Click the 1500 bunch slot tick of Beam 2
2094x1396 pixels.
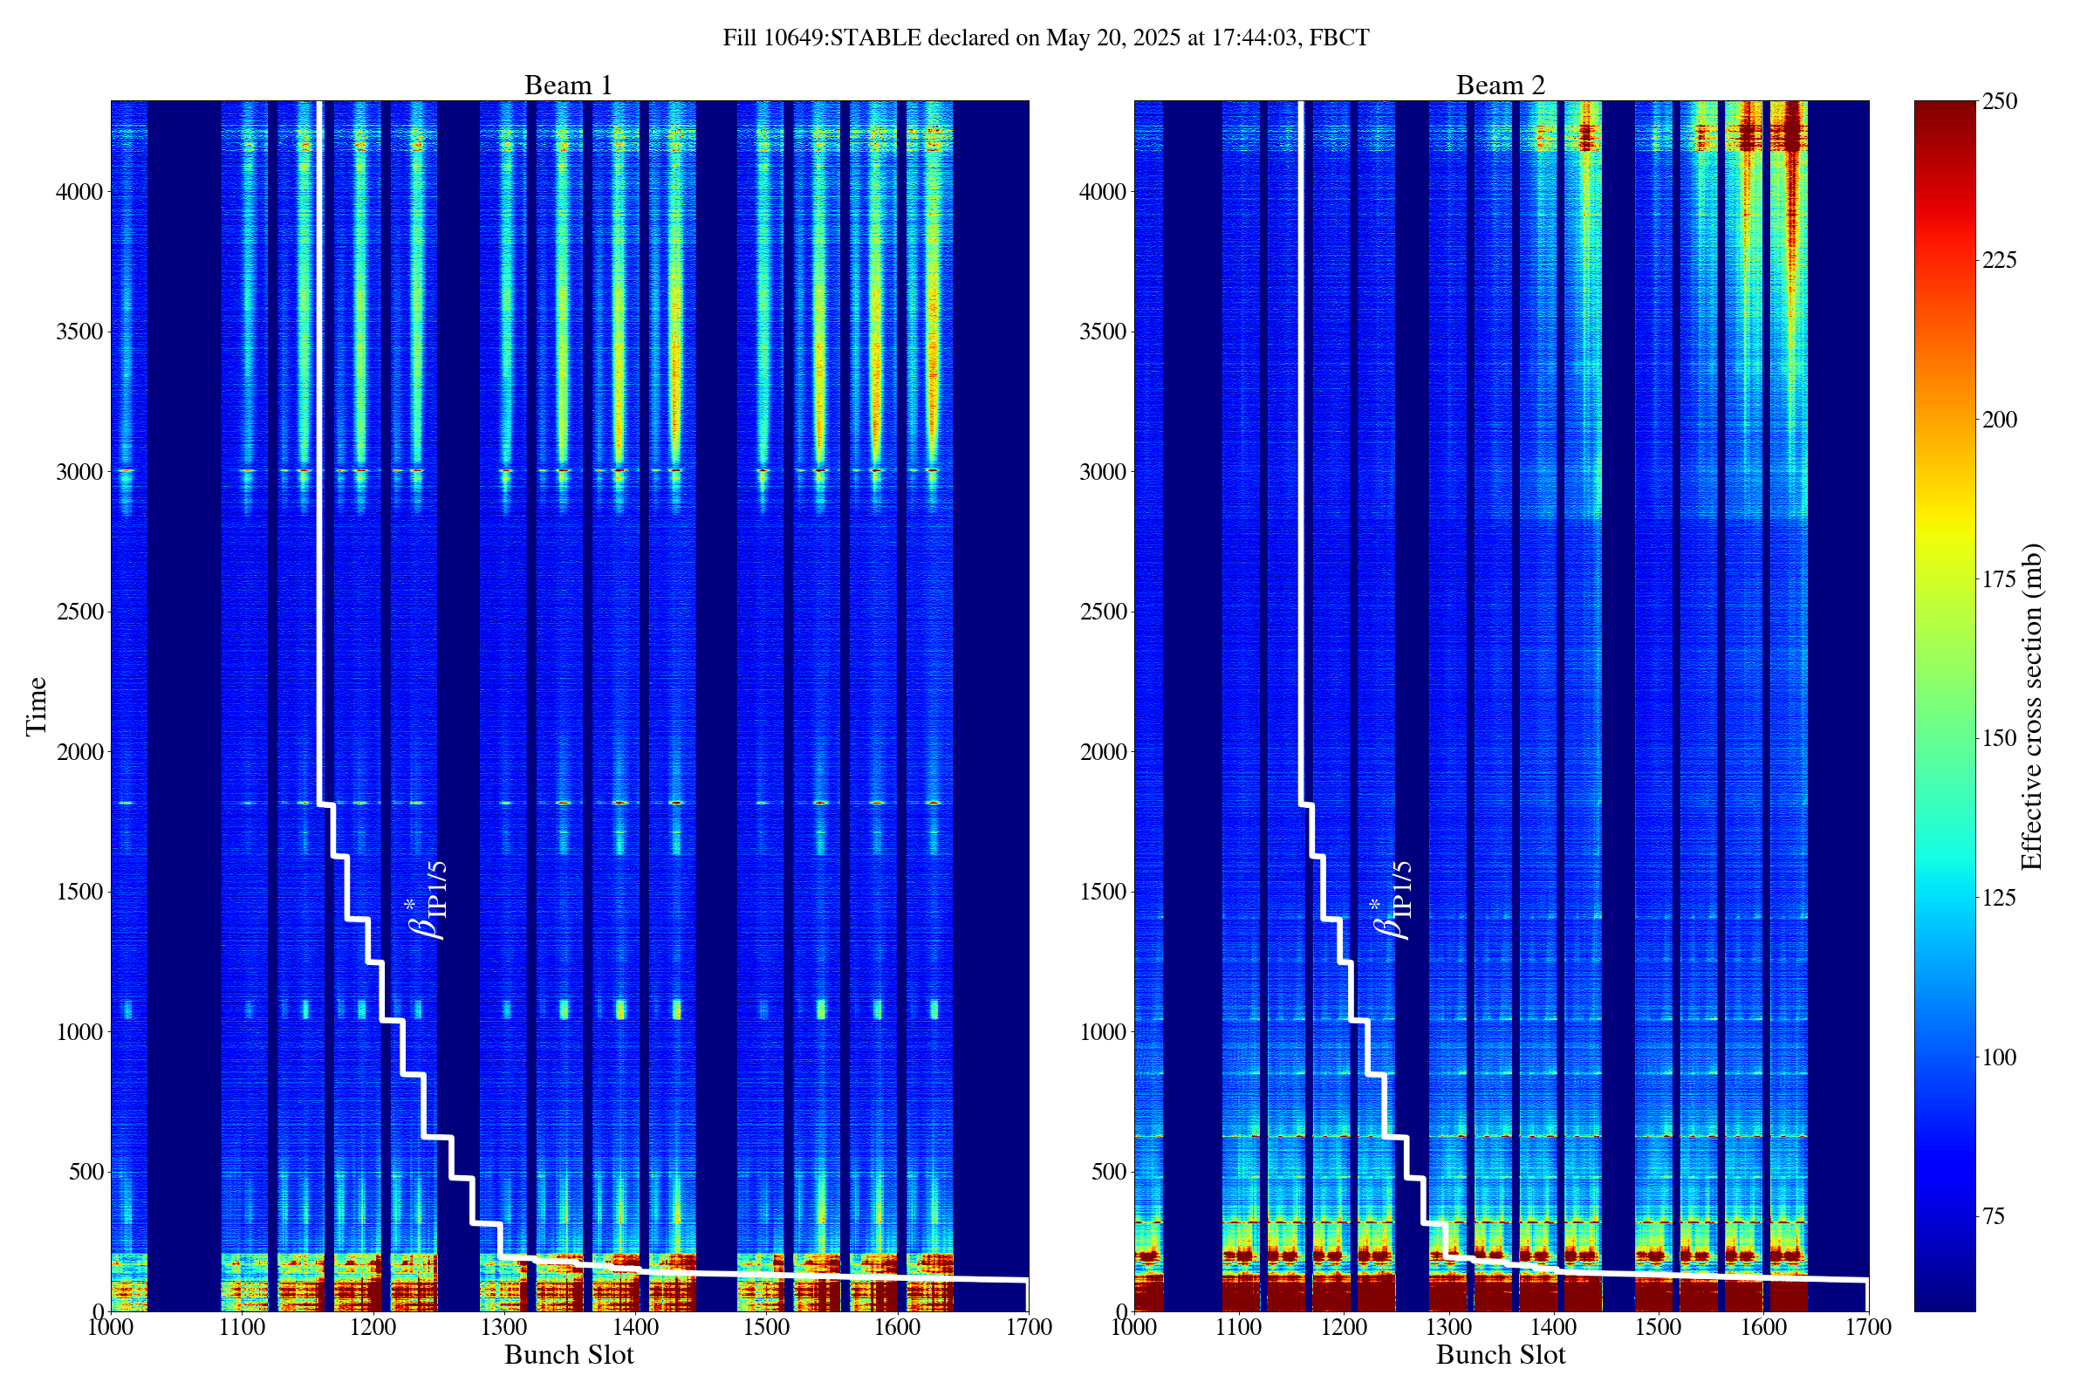(x=1658, y=1327)
